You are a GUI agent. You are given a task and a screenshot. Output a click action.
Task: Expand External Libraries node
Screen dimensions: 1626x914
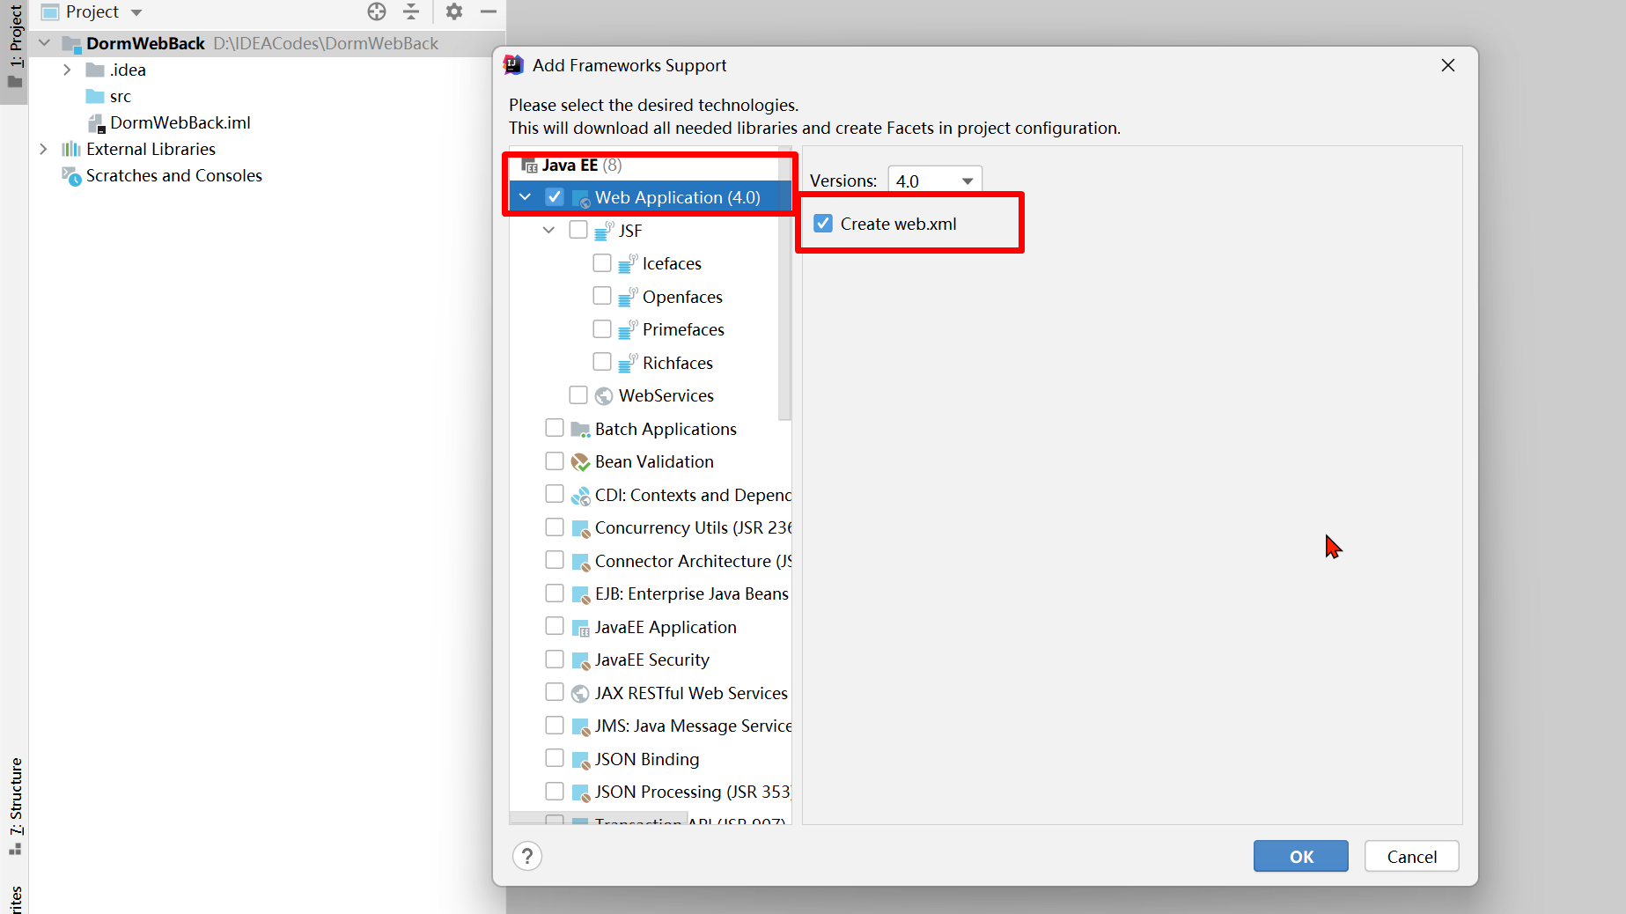pos(43,149)
